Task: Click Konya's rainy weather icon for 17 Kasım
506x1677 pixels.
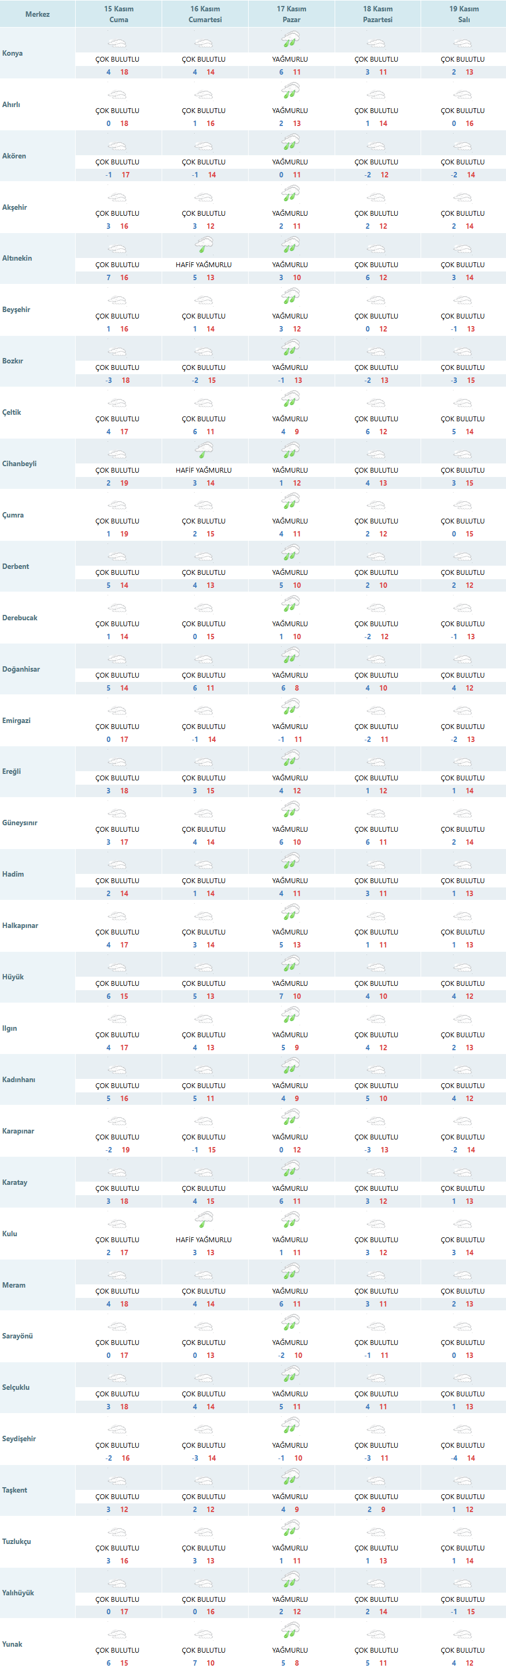Action: (290, 41)
